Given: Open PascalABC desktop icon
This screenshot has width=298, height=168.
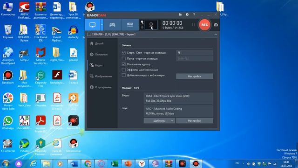Looking at the screenshot, I should pyautogui.click(x=24, y=122).
